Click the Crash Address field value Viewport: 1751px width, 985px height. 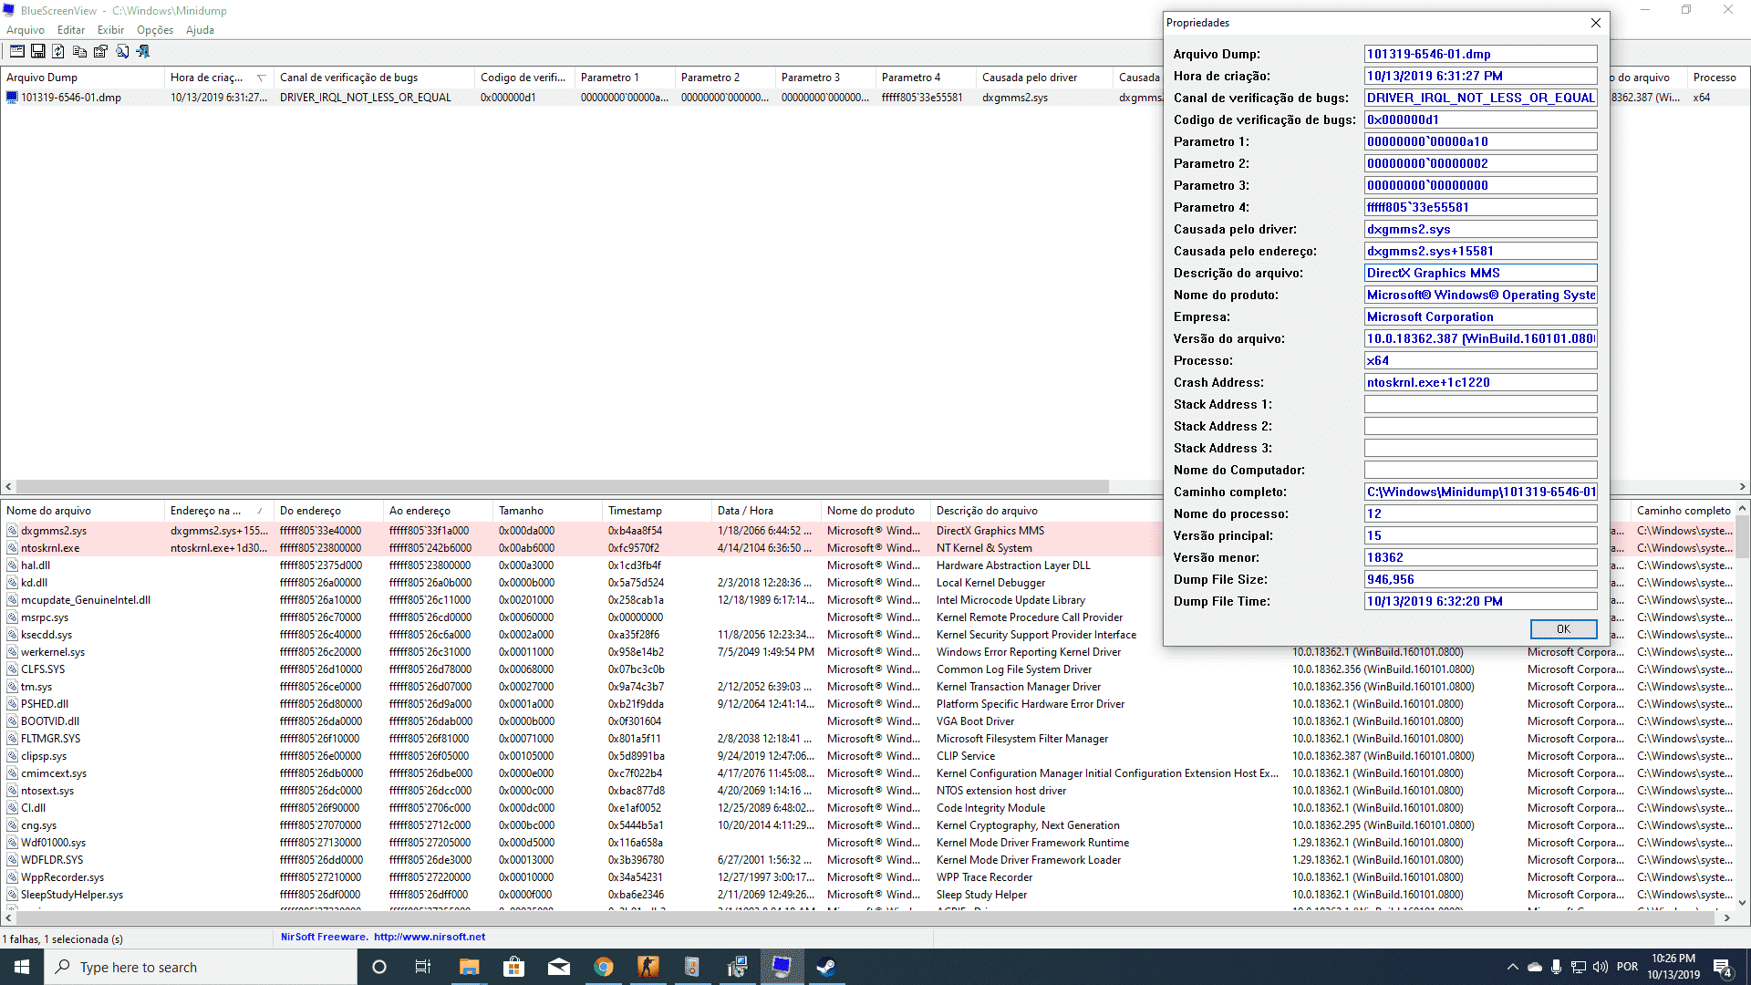(1480, 382)
